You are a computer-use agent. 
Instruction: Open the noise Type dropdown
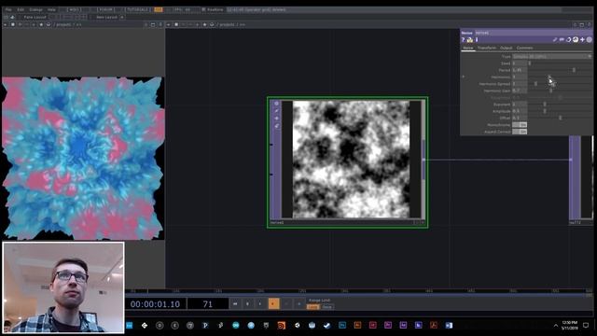coord(551,56)
